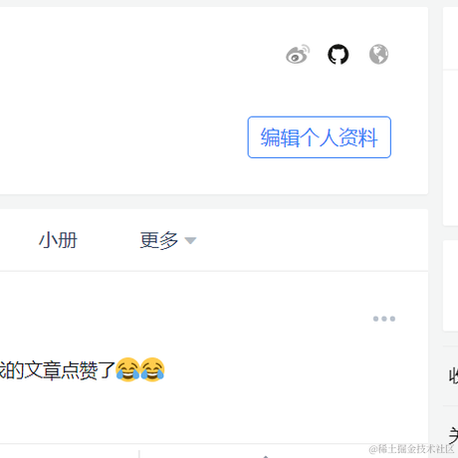The image size is (458, 458).
Task: Click the cut-off 关 entry in right sidebar
Action: (453, 435)
